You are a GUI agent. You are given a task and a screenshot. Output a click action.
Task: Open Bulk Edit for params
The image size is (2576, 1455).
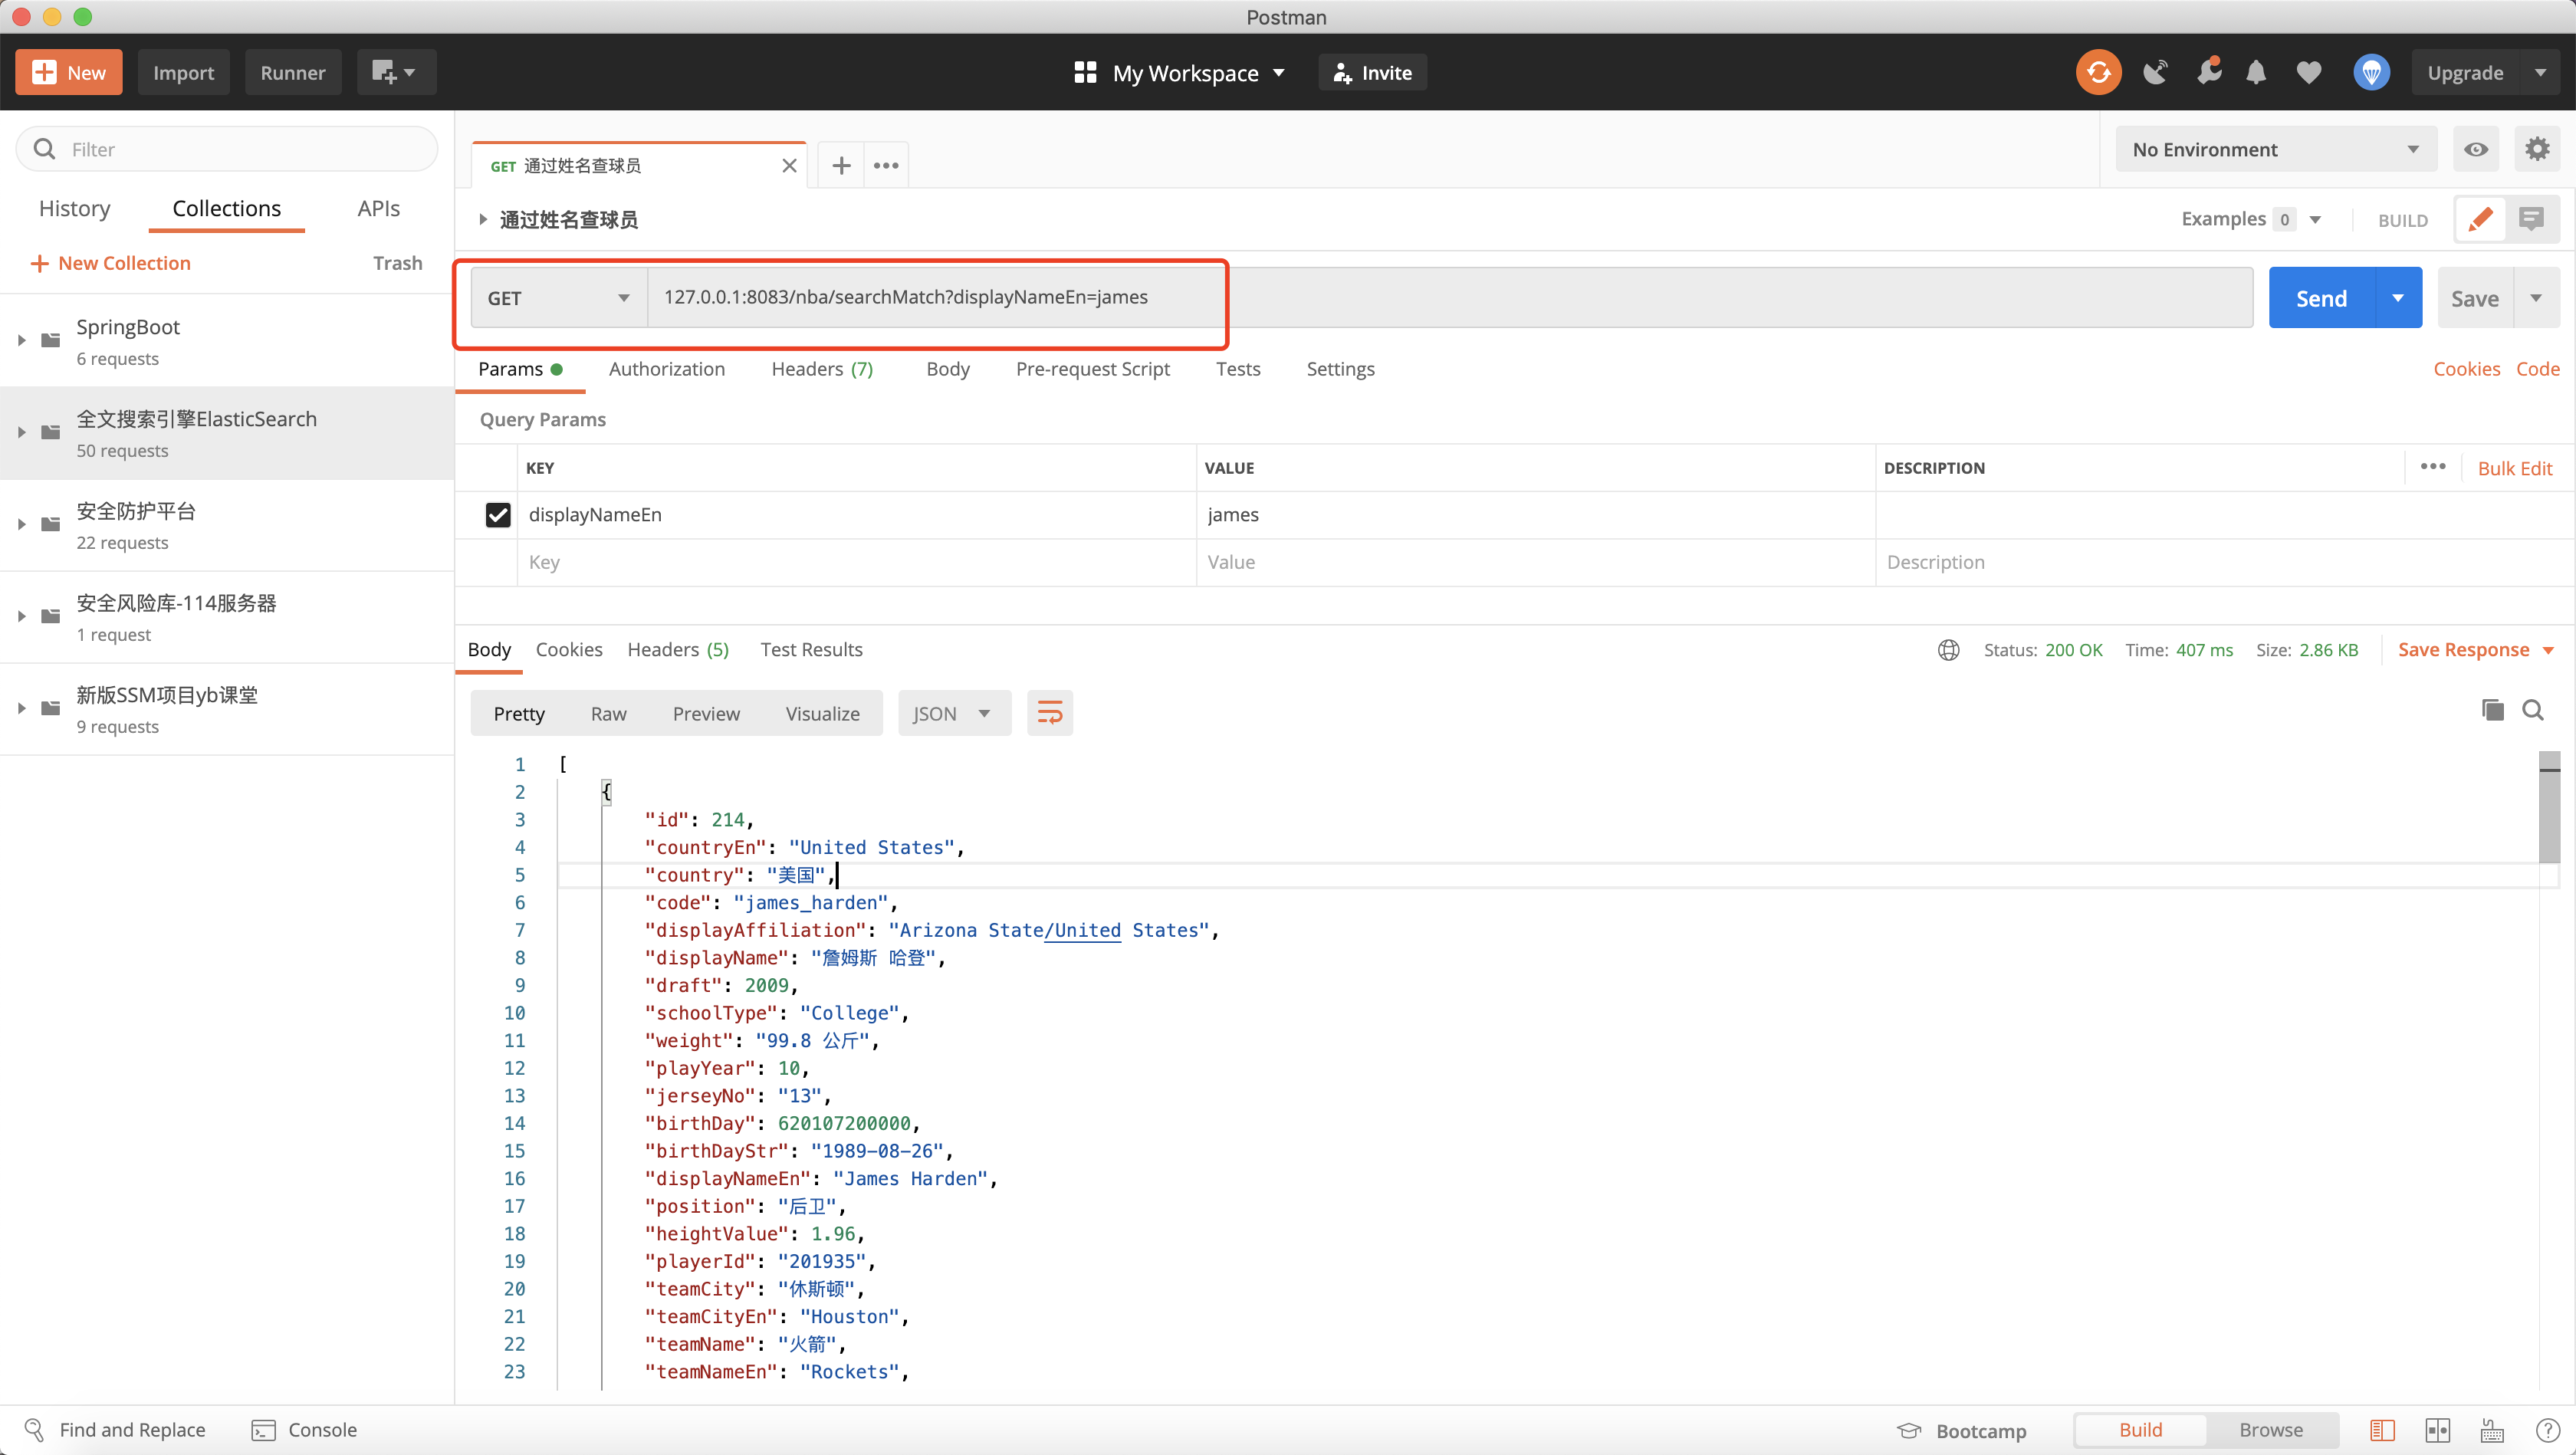(2514, 468)
